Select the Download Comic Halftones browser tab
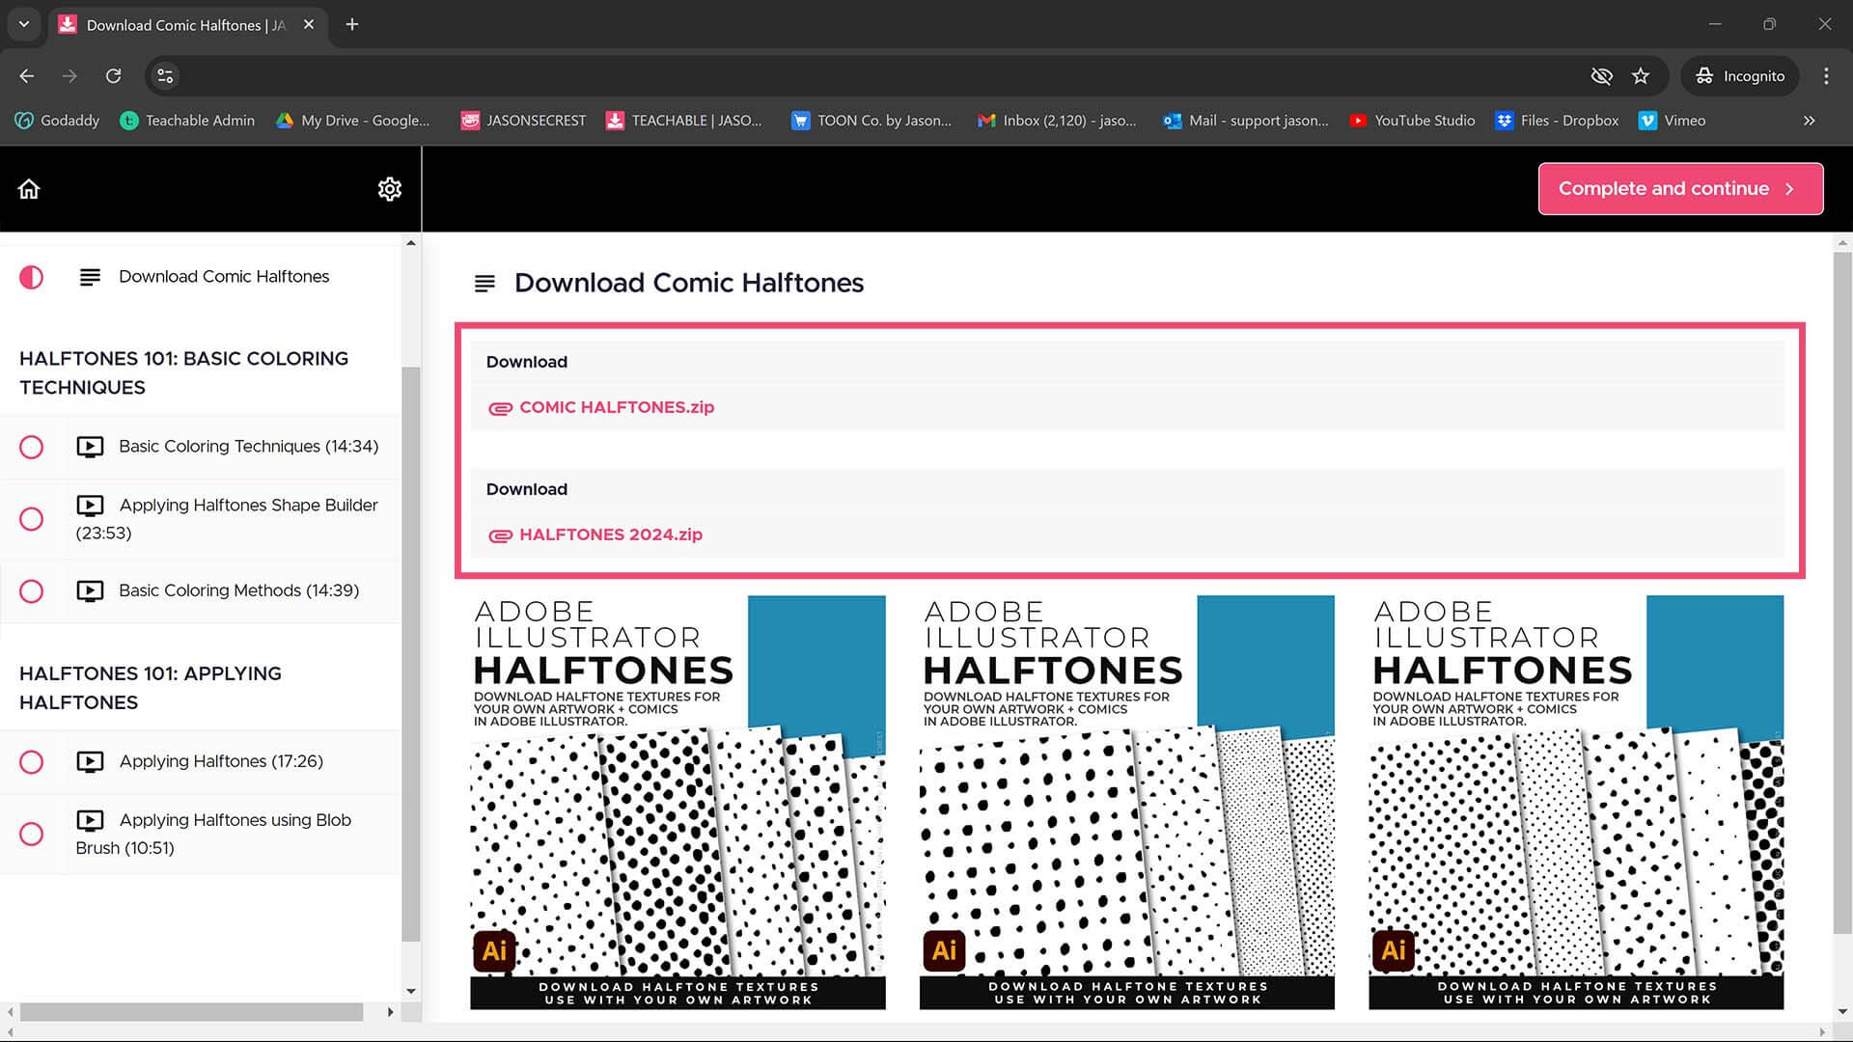The image size is (1853, 1042). 187,25
